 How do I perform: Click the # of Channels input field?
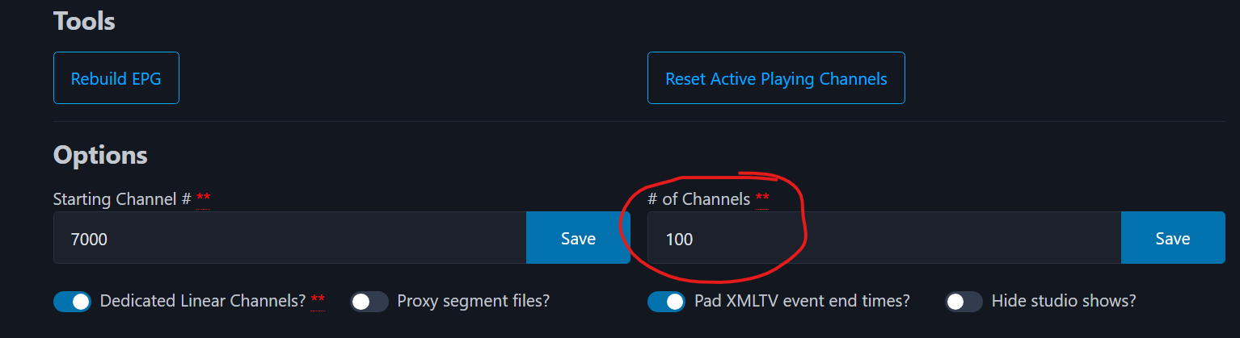(884, 238)
